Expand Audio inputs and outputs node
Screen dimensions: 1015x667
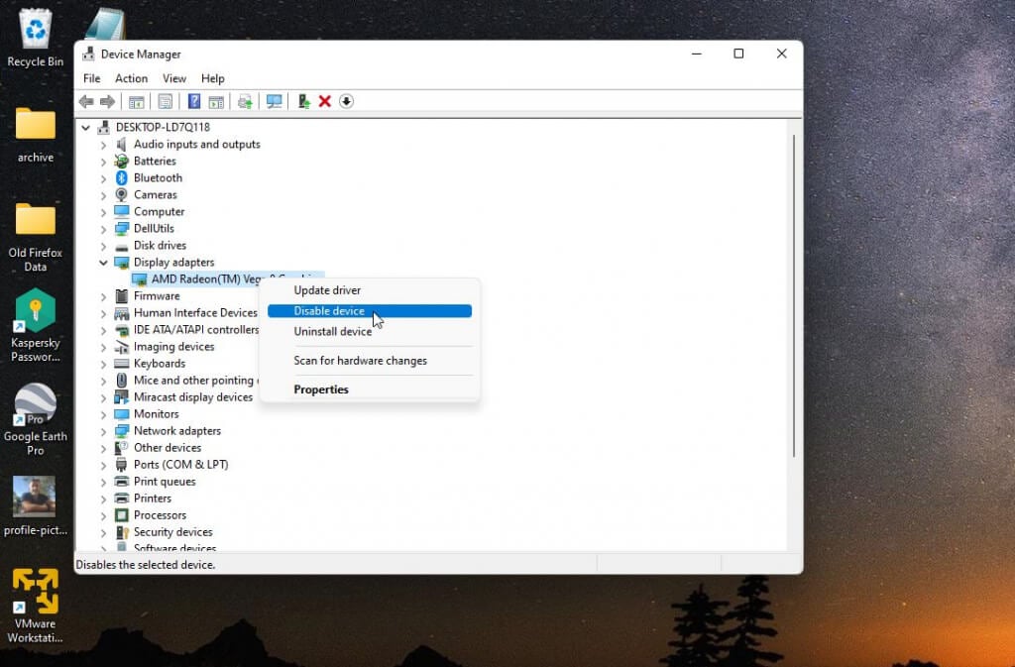(103, 145)
